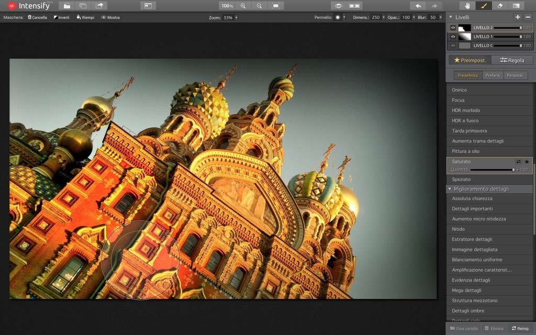This screenshot has height=335, width=536.
Task: Click the Inverti mask button
Action: [61, 17]
